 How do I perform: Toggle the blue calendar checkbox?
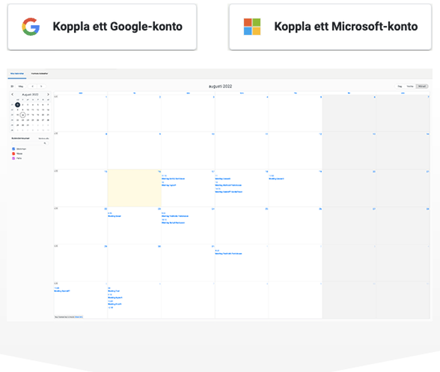pos(13,149)
